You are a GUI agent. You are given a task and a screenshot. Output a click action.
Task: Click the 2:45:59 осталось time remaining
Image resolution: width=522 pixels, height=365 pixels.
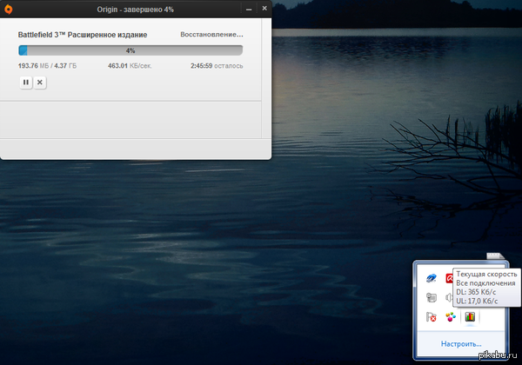point(217,65)
